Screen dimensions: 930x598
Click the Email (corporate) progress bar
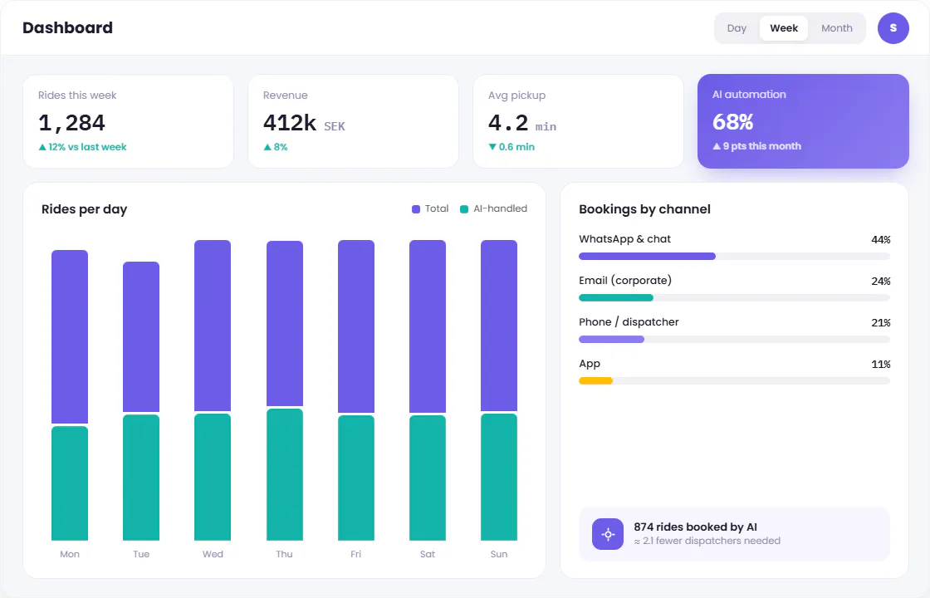tap(734, 298)
